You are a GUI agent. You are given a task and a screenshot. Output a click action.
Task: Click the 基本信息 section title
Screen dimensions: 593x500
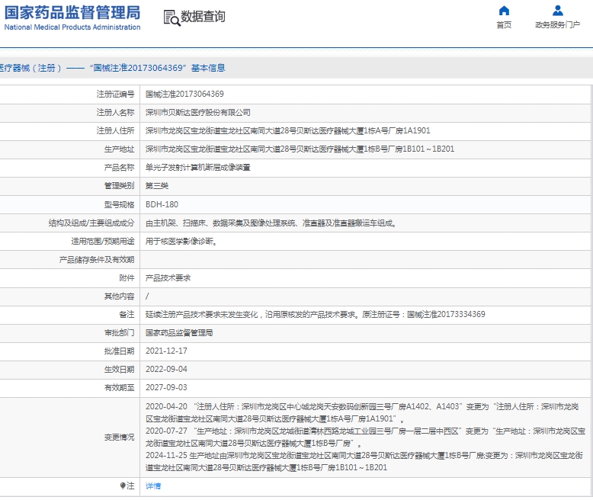pyautogui.click(x=208, y=68)
